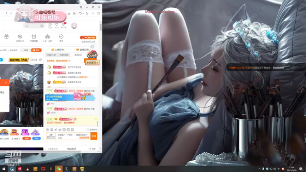Click the undo arrow icon in browser toolbar

tap(80, 13)
